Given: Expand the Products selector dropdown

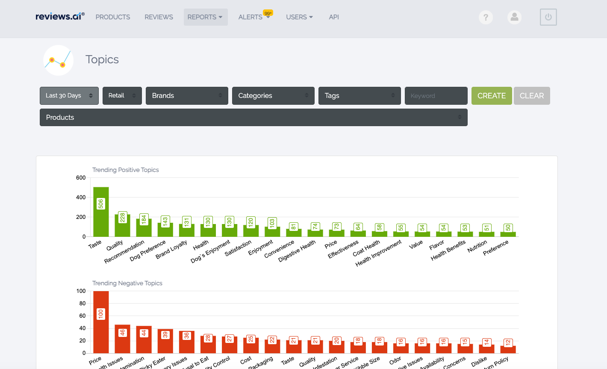Looking at the screenshot, I should (253, 118).
